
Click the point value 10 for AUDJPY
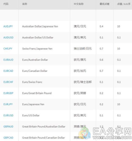click(119, 26)
